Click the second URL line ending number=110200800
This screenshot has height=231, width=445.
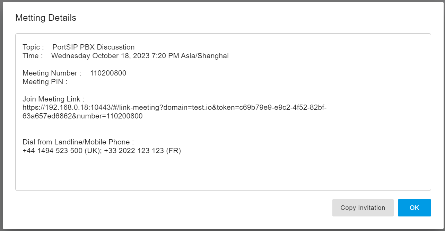tap(82, 116)
